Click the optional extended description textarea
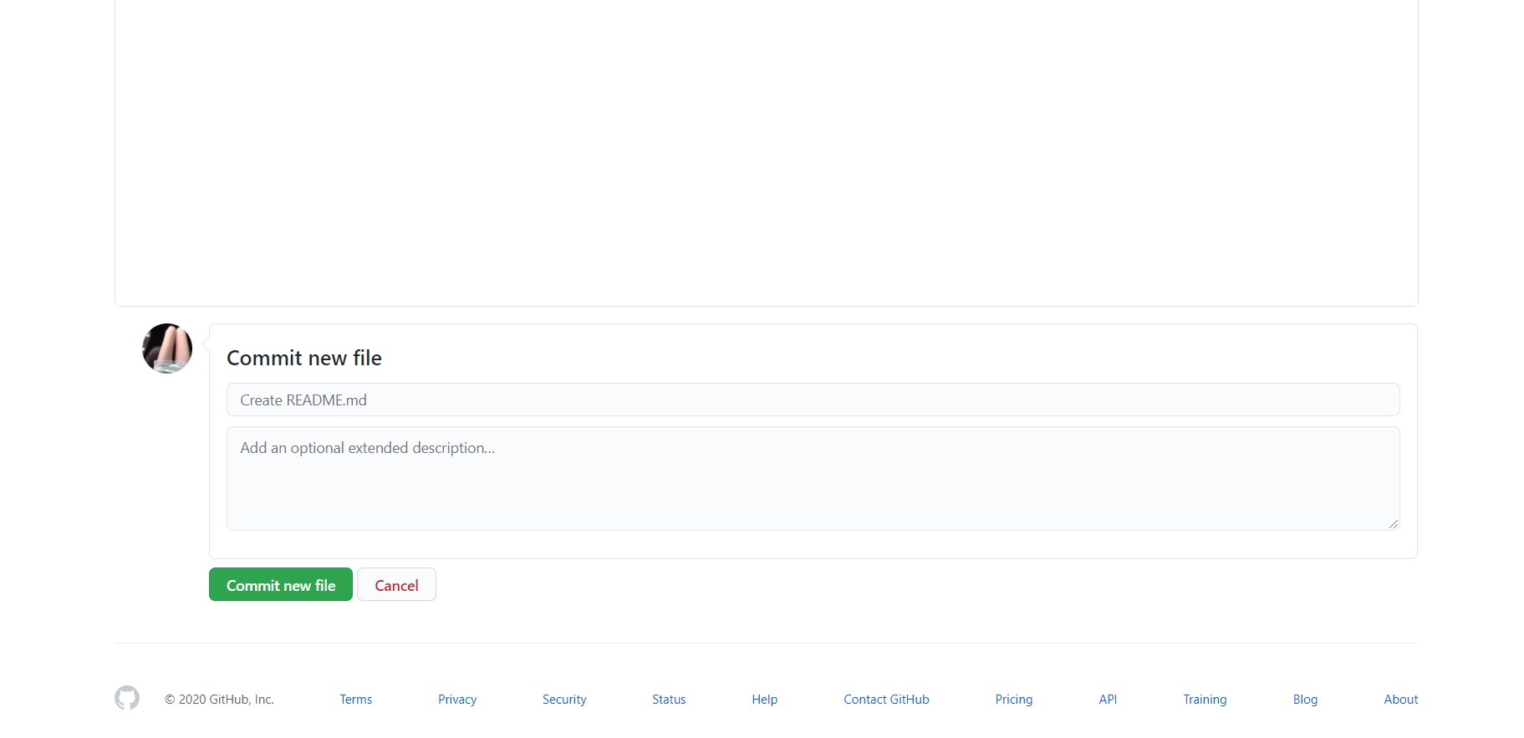 coord(813,478)
